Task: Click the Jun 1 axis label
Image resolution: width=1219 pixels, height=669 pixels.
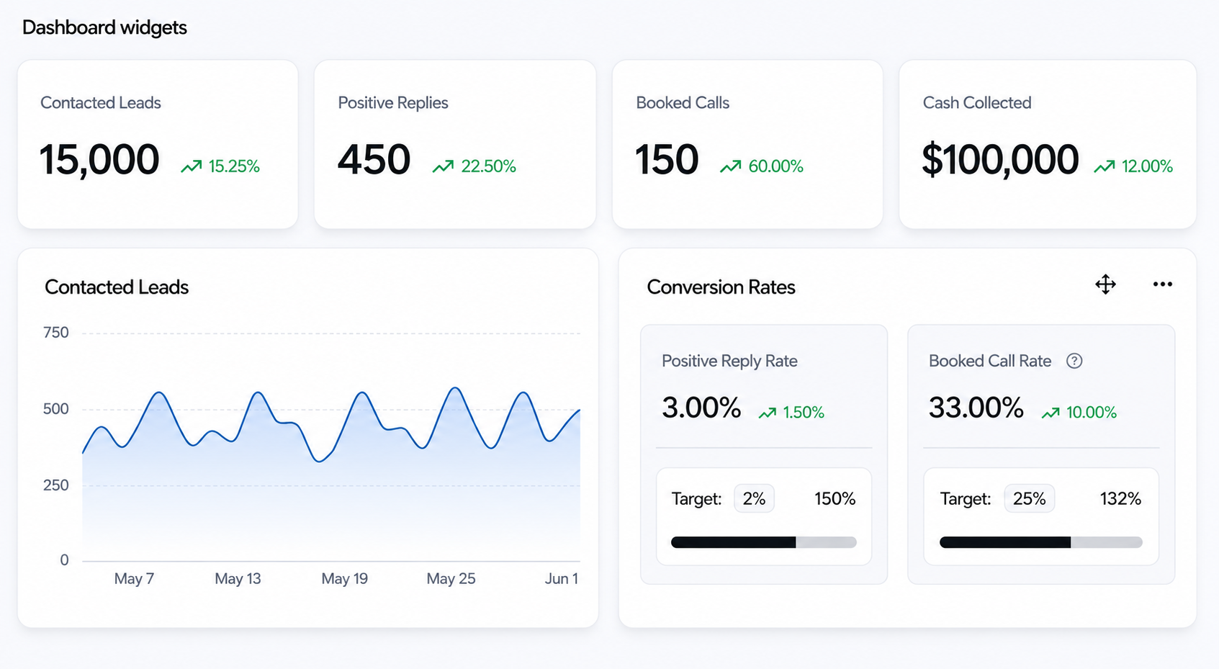Action: pyautogui.click(x=562, y=578)
